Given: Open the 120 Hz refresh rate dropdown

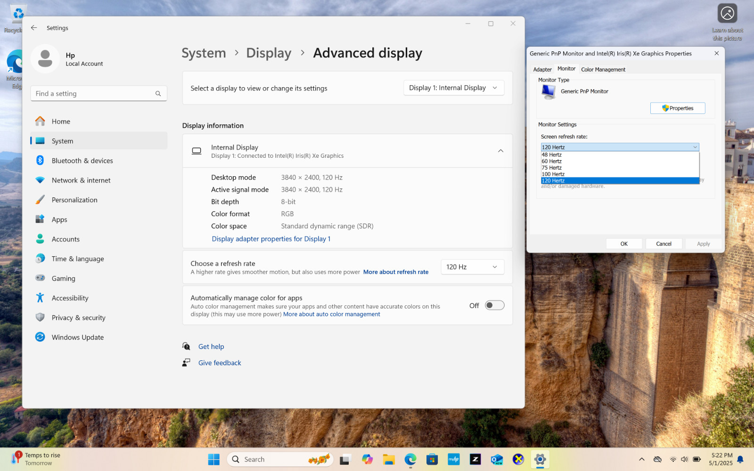Looking at the screenshot, I should pyautogui.click(x=473, y=267).
